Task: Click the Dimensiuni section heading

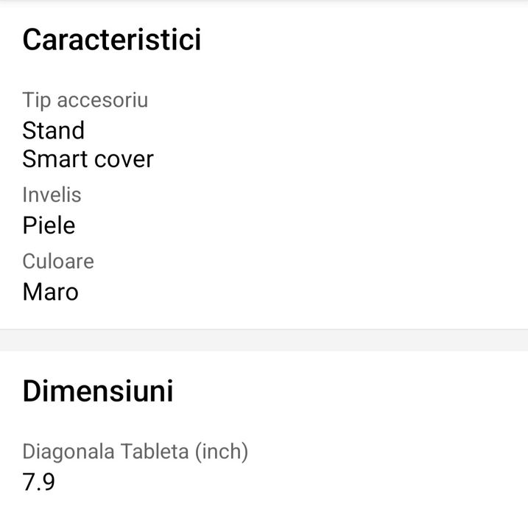Action: click(x=98, y=391)
